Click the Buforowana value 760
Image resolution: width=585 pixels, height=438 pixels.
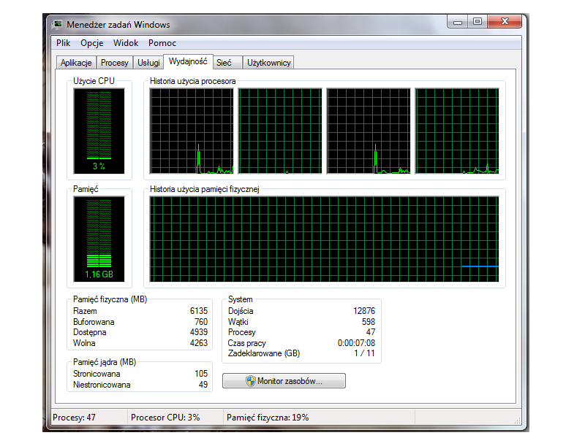point(200,322)
